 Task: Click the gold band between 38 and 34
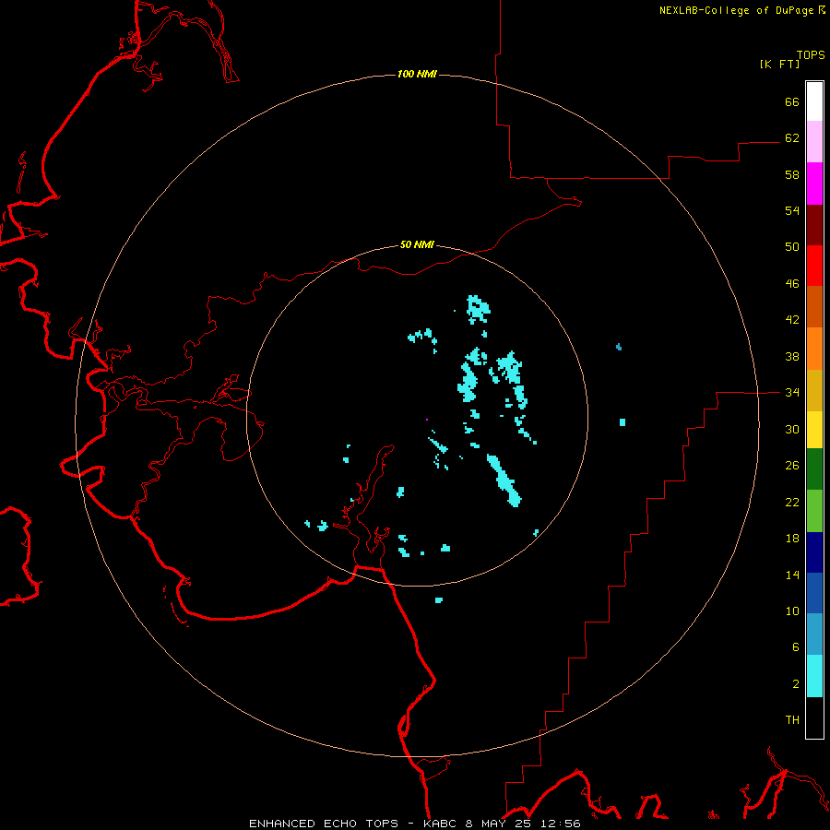tap(814, 390)
